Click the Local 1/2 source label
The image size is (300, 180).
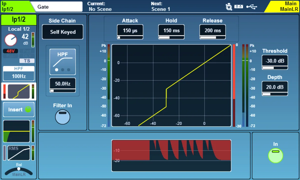[x=19, y=29]
